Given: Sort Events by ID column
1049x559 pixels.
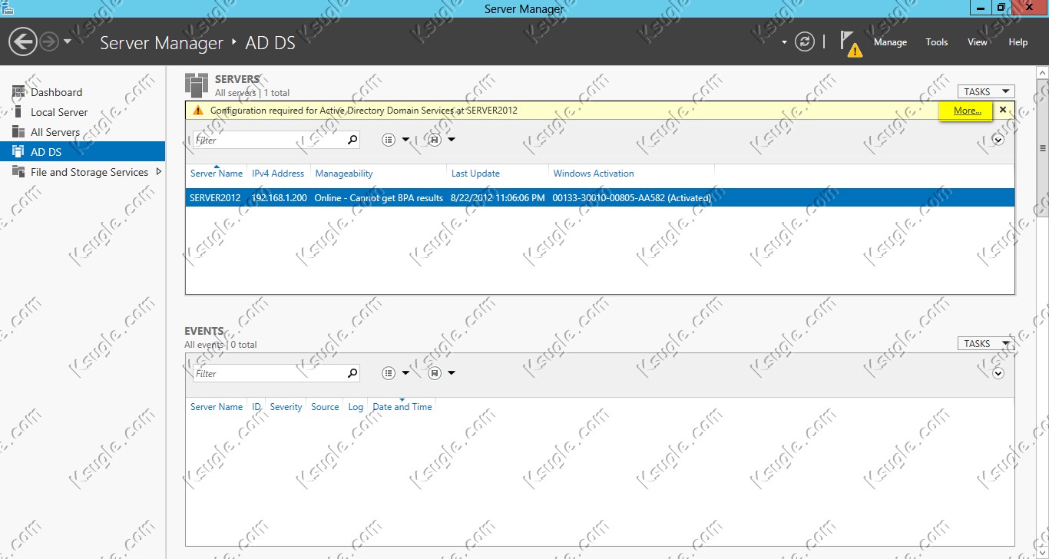Looking at the screenshot, I should [256, 407].
